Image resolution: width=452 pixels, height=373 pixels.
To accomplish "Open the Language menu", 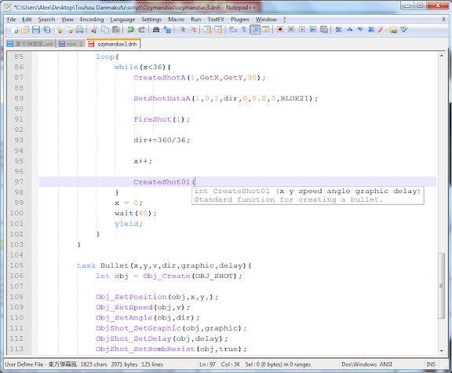I will coord(122,20).
